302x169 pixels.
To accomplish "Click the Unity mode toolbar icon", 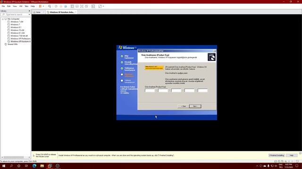I will pyautogui.click(x=87, y=6).
